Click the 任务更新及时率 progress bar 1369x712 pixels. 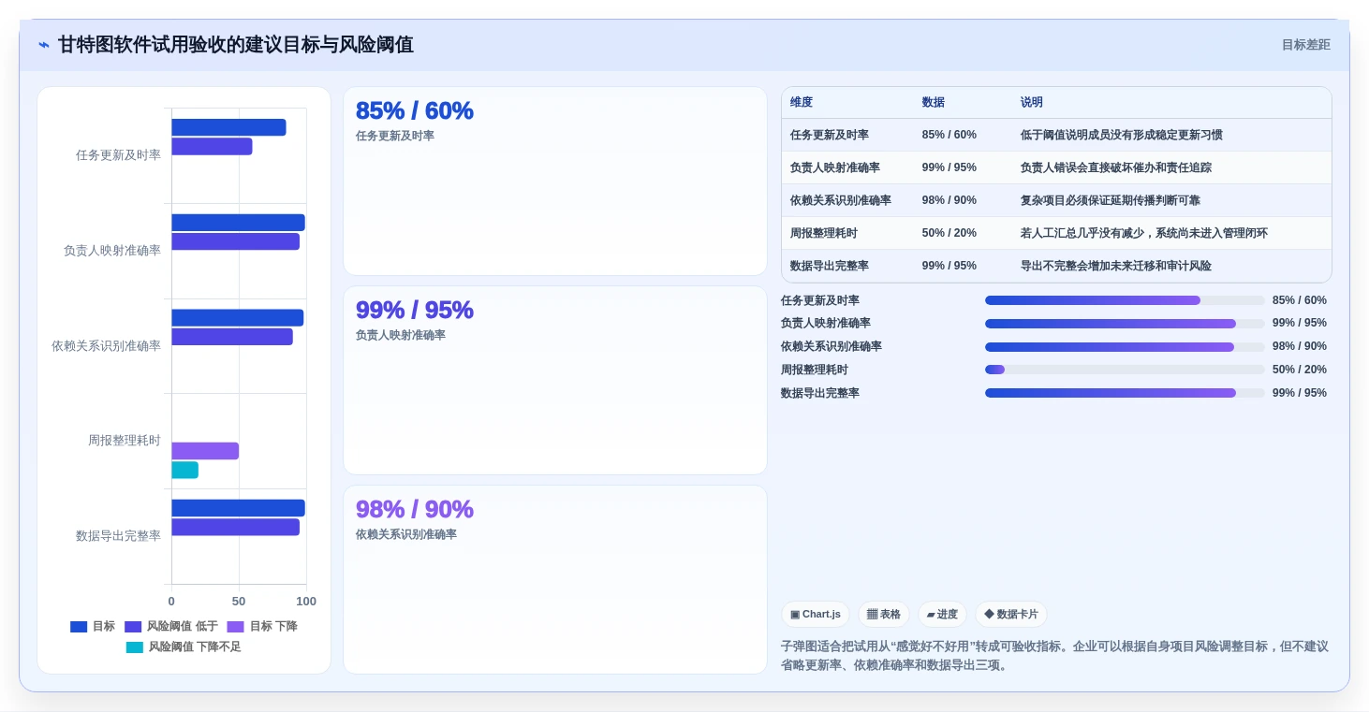coord(1125,300)
